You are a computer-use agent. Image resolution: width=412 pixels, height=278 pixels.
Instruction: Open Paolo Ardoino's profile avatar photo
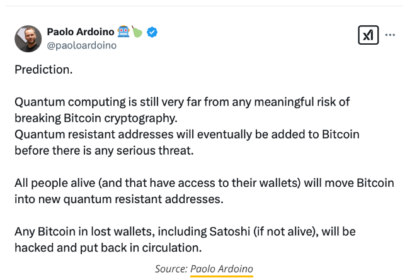coord(28,39)
